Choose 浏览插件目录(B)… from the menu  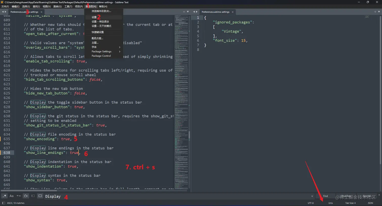pos(104,11)
